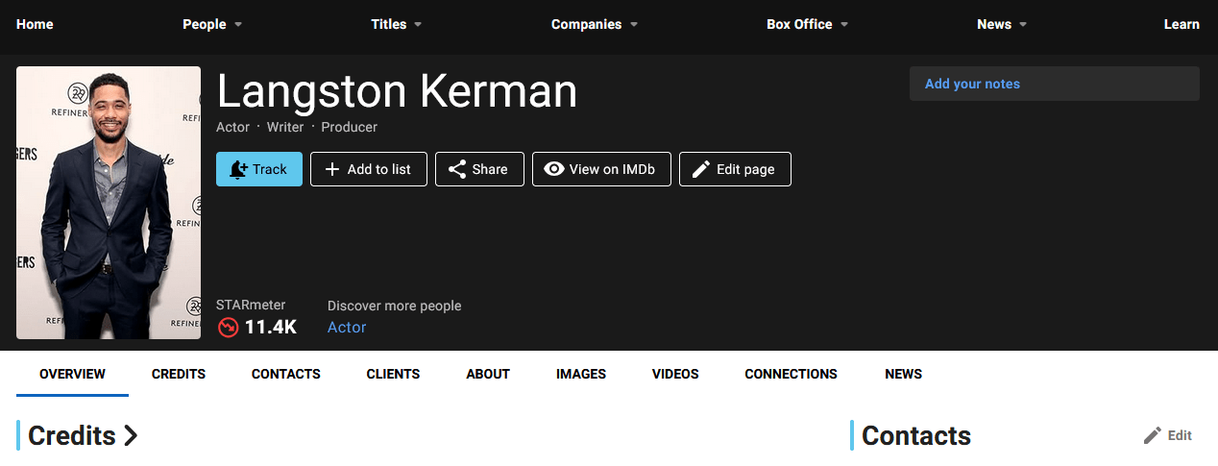Open the Videos tab
Screen dimensions: 1218x466
(675, 375)
